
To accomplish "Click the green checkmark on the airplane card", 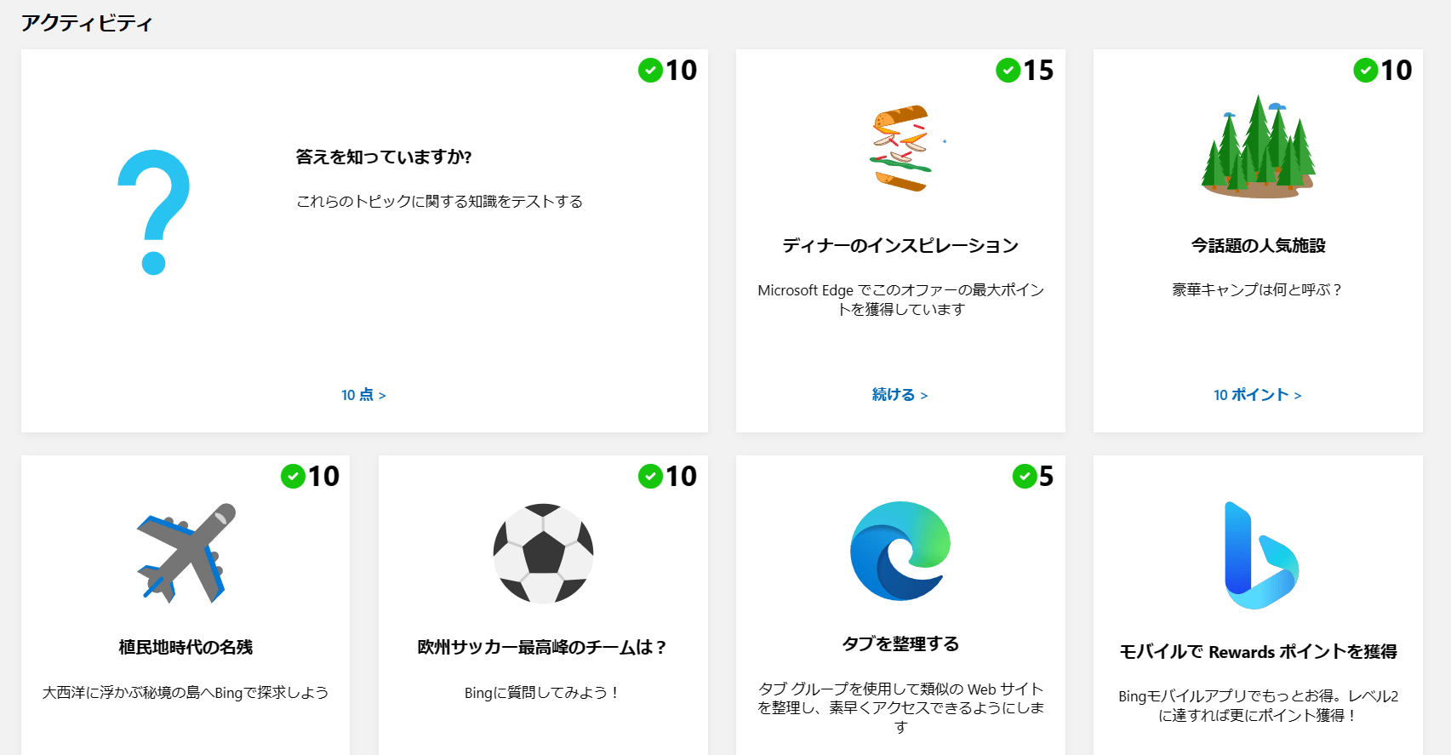I will [x=293, y=476].
